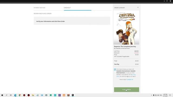Click the VAT included if applicable text
173x97 pixels.
(122, 57)
